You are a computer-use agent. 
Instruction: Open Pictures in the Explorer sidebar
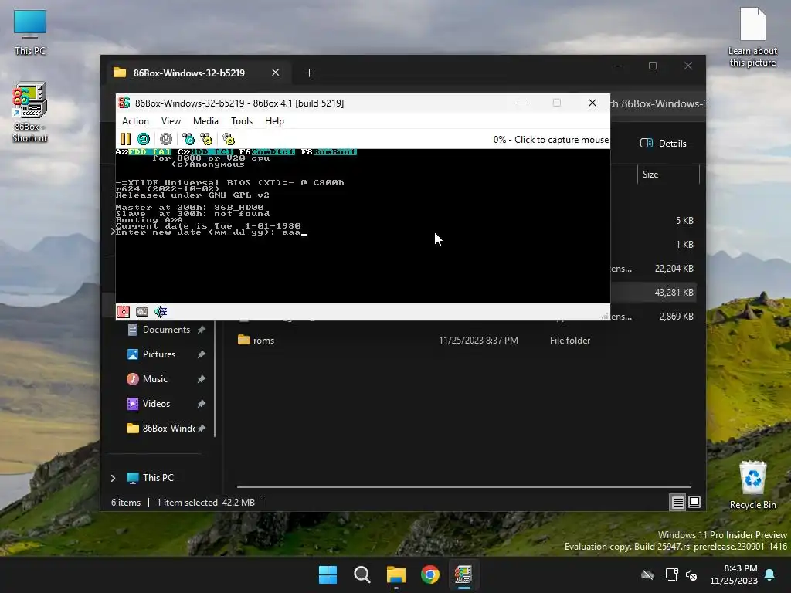pos(159,354)
